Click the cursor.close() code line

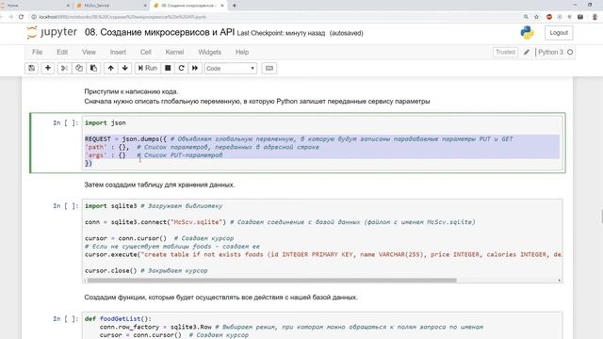111,270
